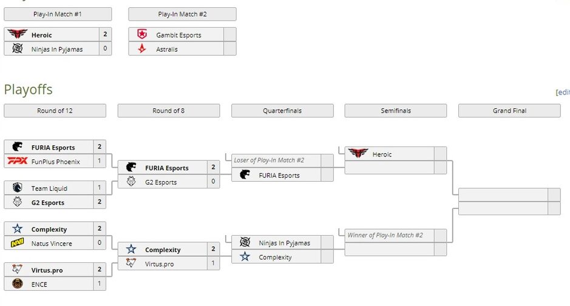Click the Astralis star logo
The width and height of the screenshot is (570, 306).
pyautogui.click(x=142, y=49)
